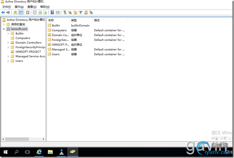Click tree pane scrollbar right arrow
This screenshot has height=158, width=234.
(44, 139)
